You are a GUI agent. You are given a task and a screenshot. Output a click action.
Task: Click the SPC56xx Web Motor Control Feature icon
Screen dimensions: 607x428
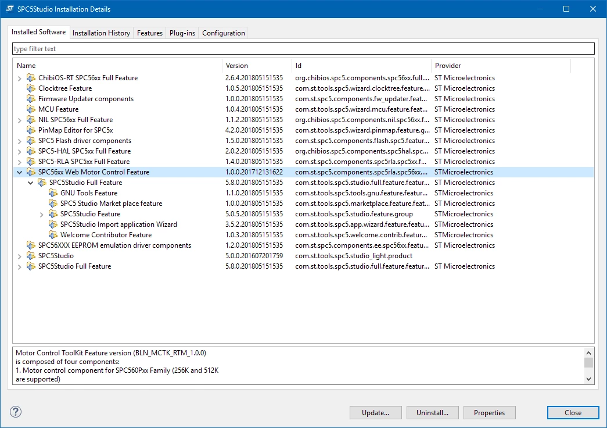click(x=31, y=172)
